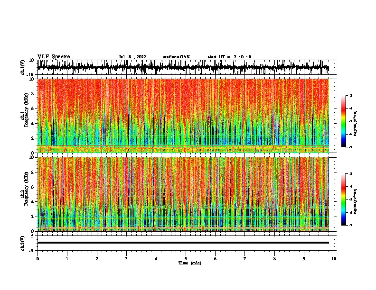
Task: Click the "station=GAK" header text
Action: 177,57
